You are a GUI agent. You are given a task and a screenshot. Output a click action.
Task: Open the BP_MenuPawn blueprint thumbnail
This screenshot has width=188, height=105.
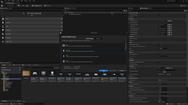(x=52, y=73)
